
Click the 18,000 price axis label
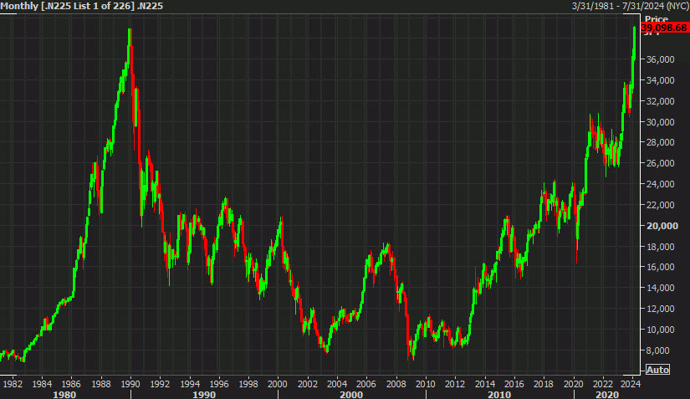tap(660, 247)
